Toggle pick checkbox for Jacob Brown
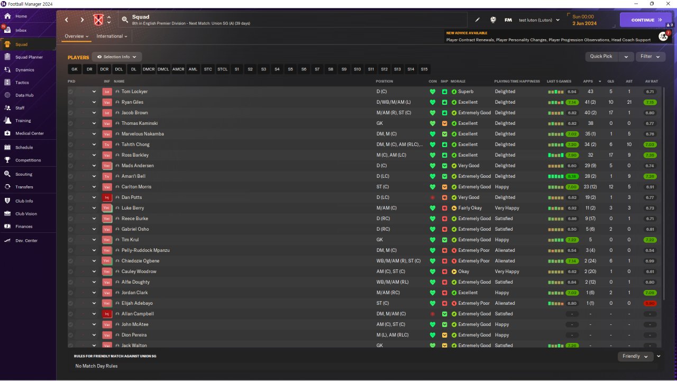Image resolution: width=677 pixels, height=381 pixels. [x=71, y=113]
